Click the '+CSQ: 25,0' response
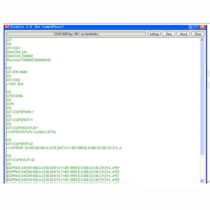Screen dimensions: 210x210 pos(15,84)
